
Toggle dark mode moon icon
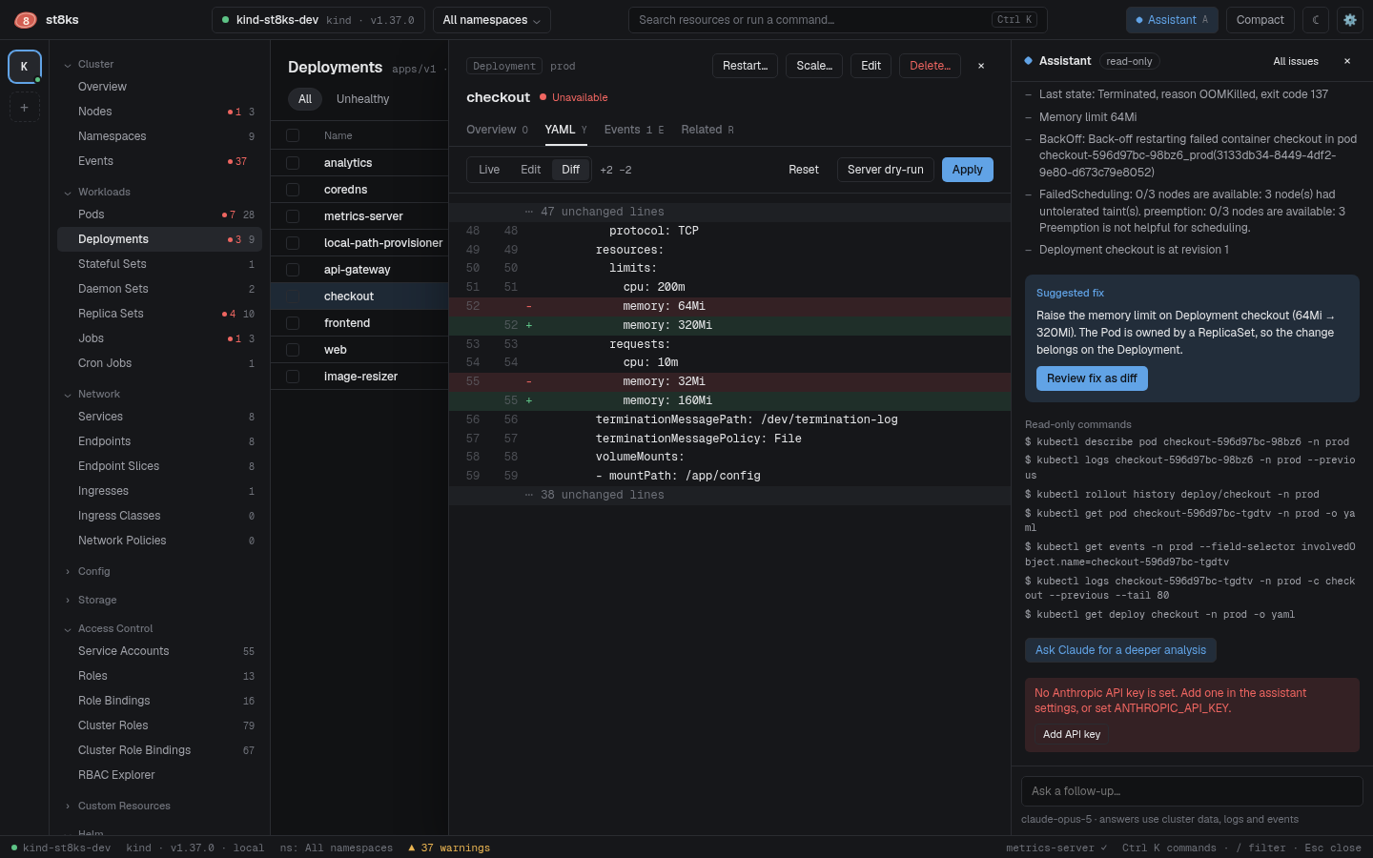click(x=1316, y=20)
